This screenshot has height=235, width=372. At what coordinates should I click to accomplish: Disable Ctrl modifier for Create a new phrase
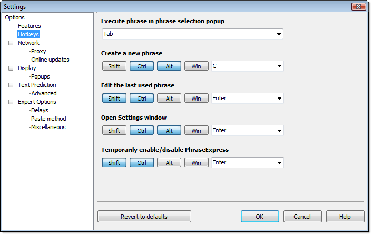click(x=142, y=66)
